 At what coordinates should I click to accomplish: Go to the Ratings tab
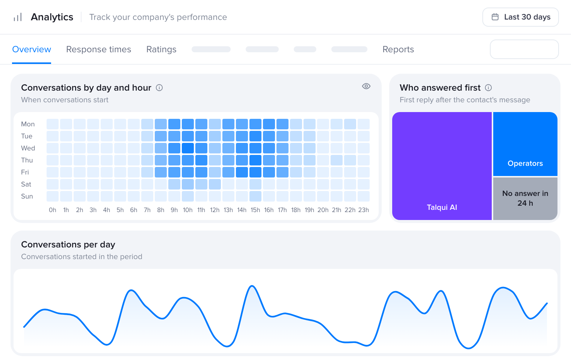(x=161, y=50)
